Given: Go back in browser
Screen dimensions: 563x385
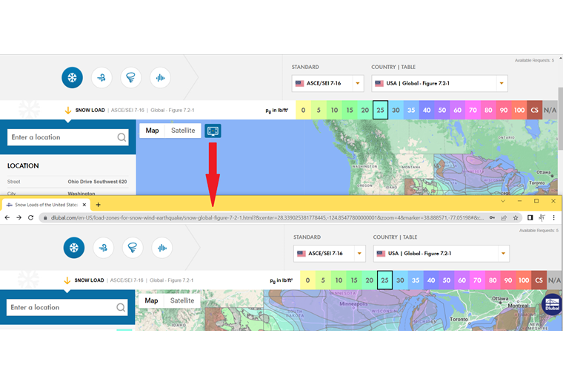Looking at the screenshot, I should (x=7, y=217).
